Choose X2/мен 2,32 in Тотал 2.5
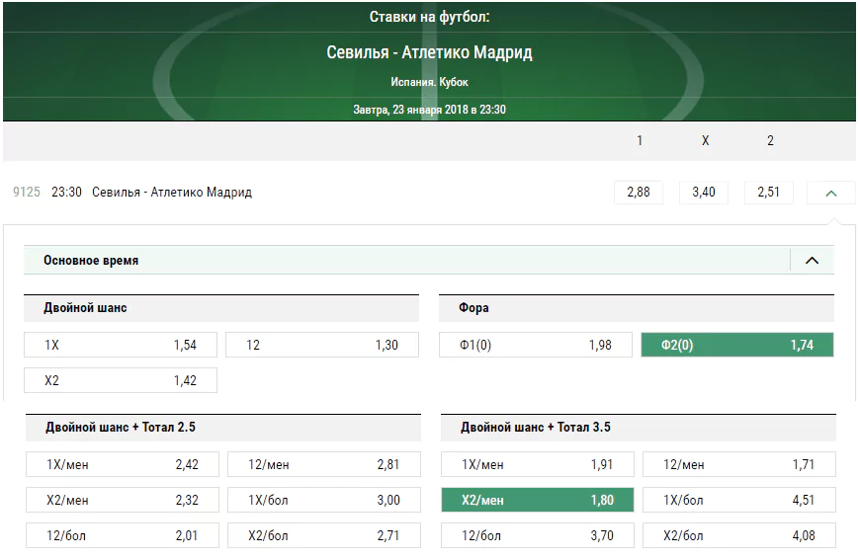Image resolution: width=860 pixels, height=559 pixels. (x=123, y=500)
